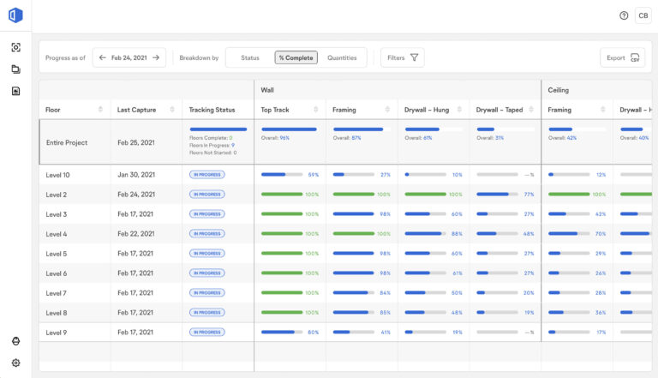Open the Filters dropdown
This screenshot has width=658, height=378.
(x=403, y=58)
